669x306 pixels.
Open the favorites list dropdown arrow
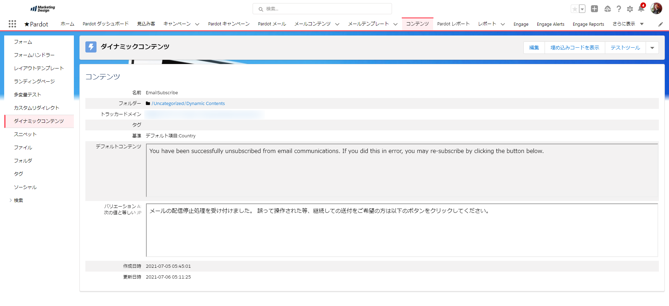[582, 9]
